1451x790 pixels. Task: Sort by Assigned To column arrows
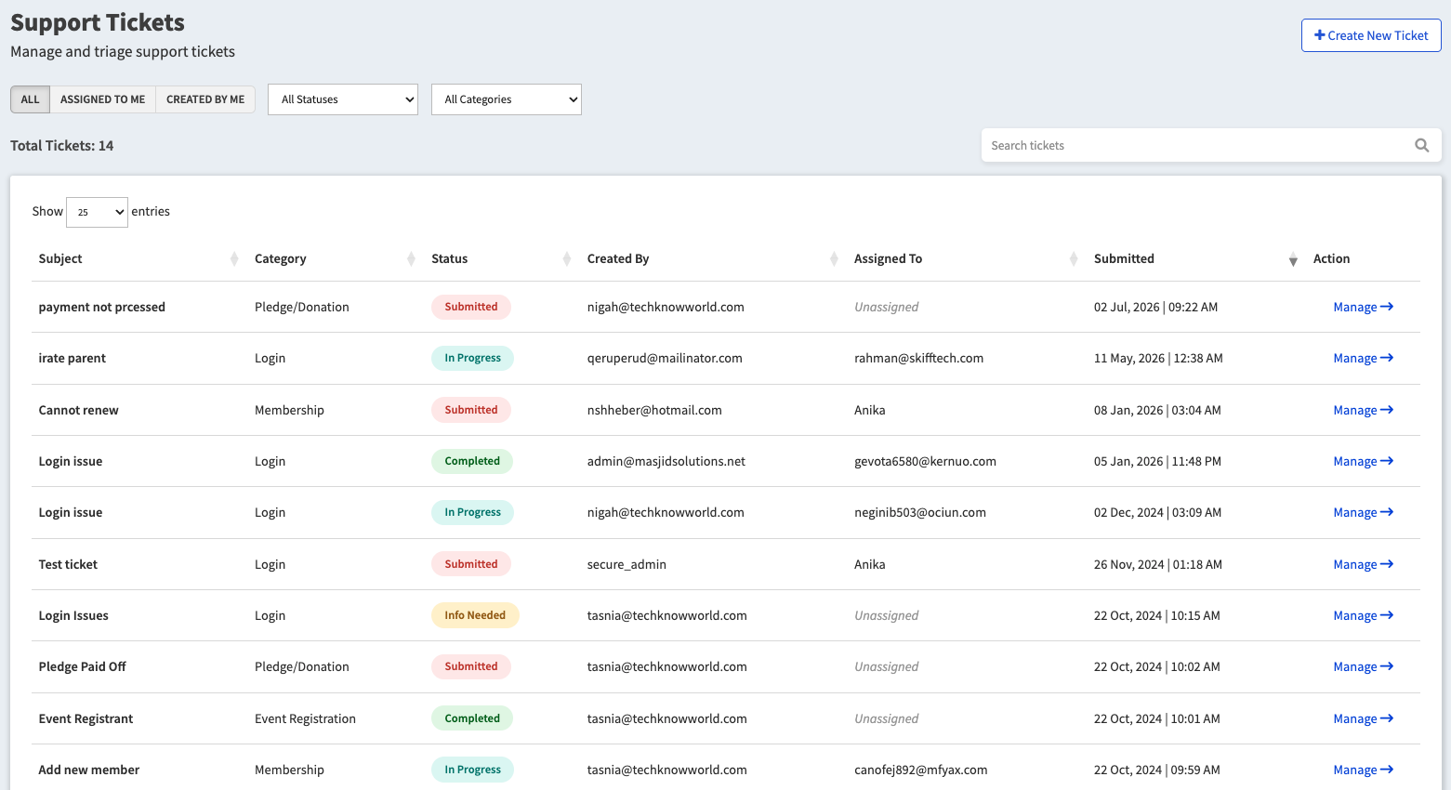coord(1074,259)
